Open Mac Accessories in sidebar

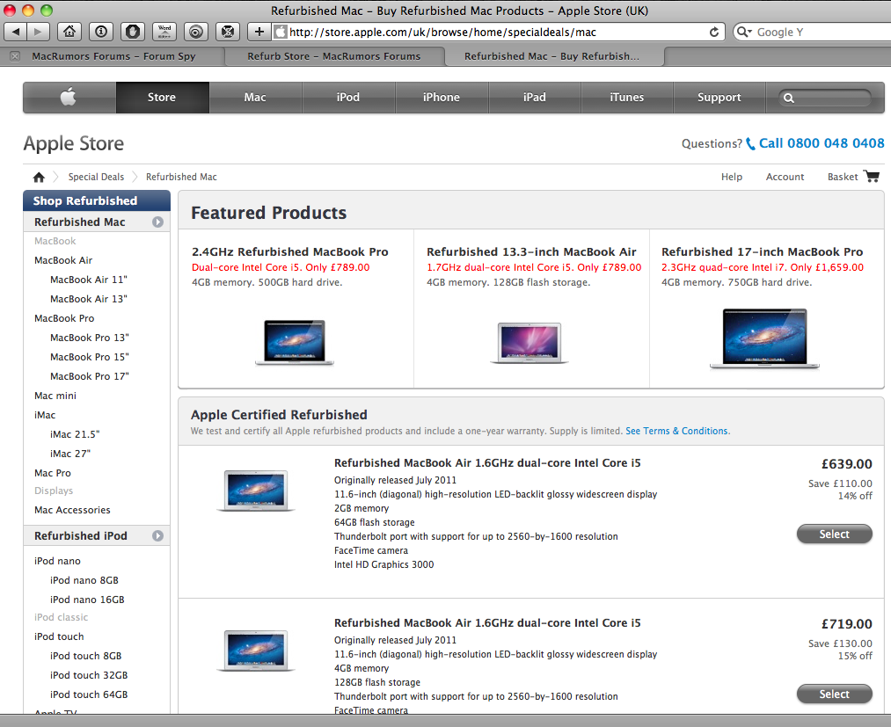click(x=72, y=510)
